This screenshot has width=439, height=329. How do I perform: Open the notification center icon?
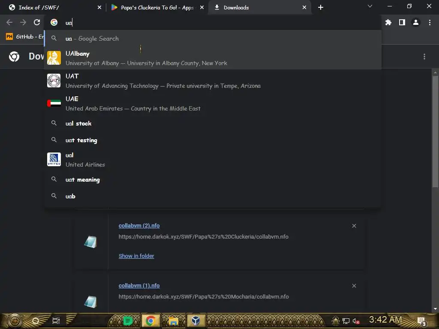(421, 321)
